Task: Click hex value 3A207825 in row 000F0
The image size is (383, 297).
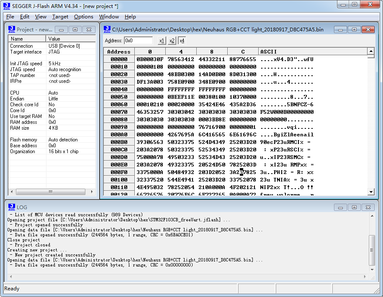Action: [x=243, y=172]
